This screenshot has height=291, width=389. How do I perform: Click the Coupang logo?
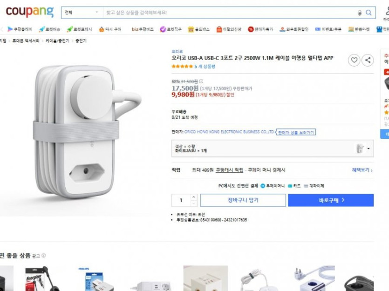29,12
